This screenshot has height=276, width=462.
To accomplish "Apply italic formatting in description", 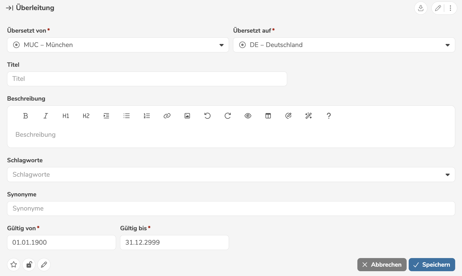I will [45, 116].
